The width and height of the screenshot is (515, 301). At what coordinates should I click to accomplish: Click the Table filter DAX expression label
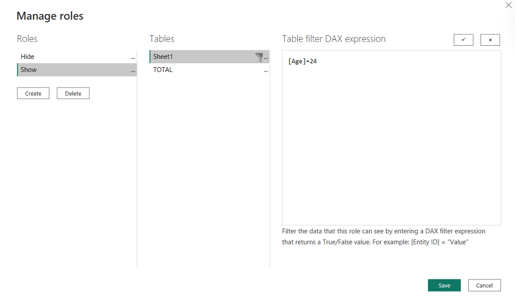coord(334,39)
